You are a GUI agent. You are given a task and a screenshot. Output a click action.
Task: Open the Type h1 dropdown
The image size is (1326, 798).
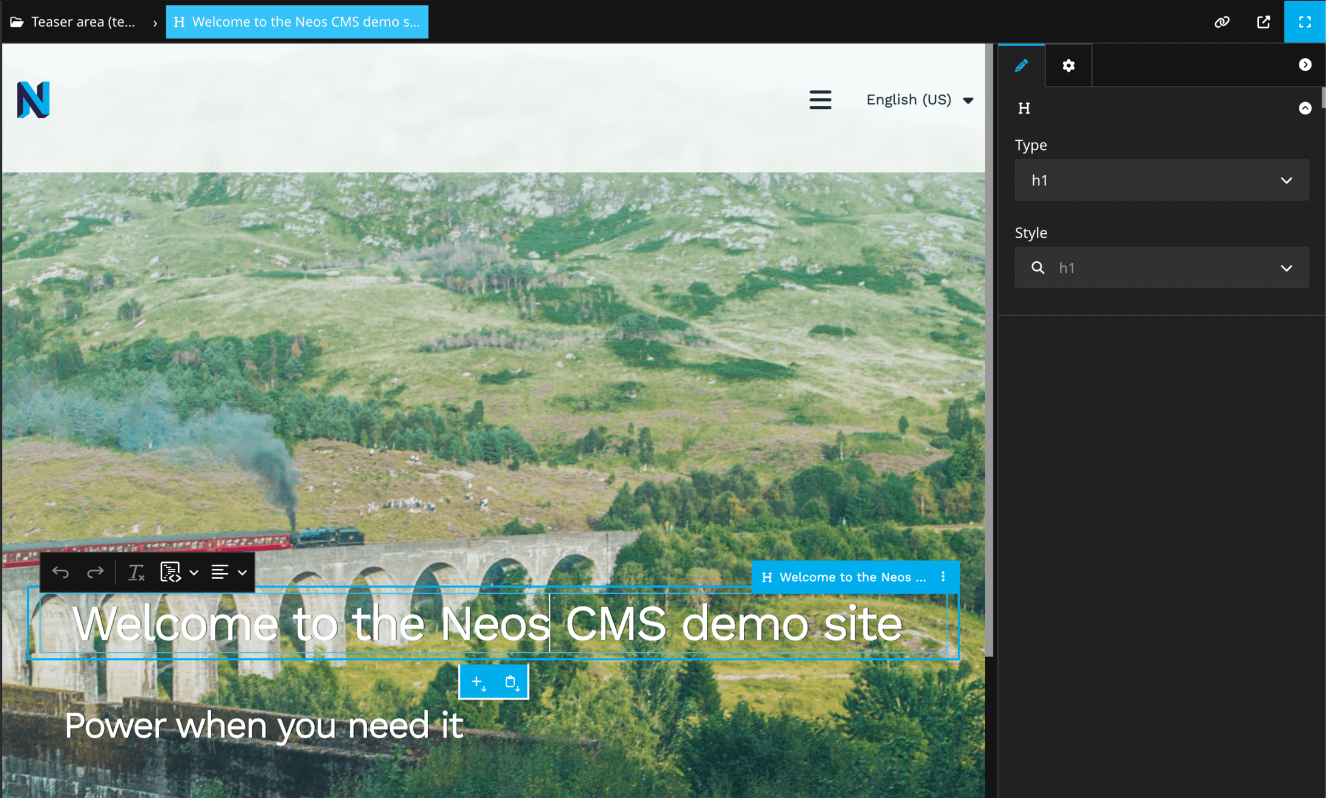1161,180
